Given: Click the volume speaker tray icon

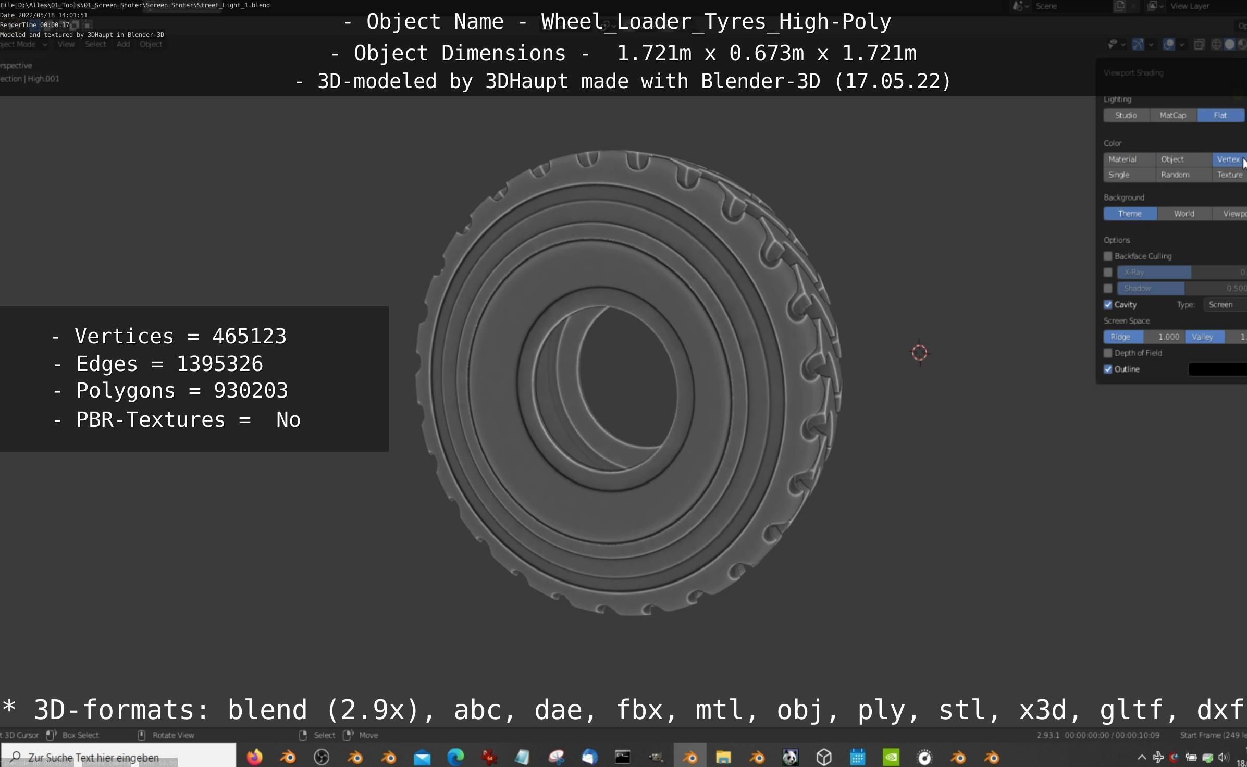Looking at the screenshot, I should pos(1223,757).
